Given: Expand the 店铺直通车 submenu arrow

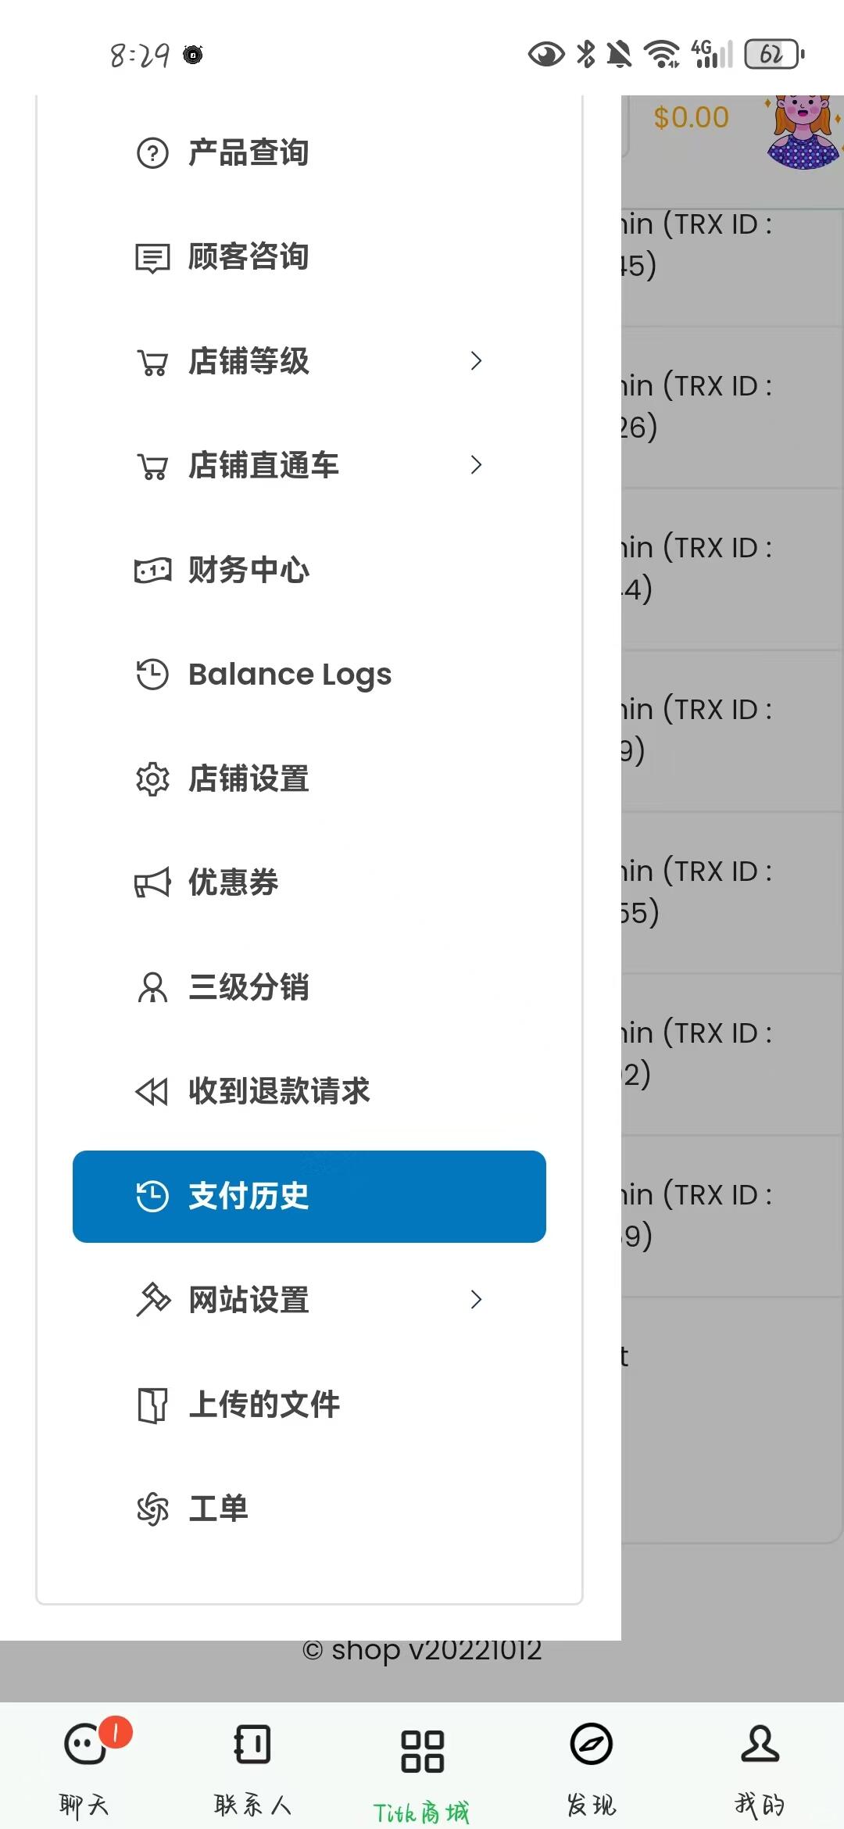Looking at the screenshot, I should pyautogui.click(x=476, y=465).
